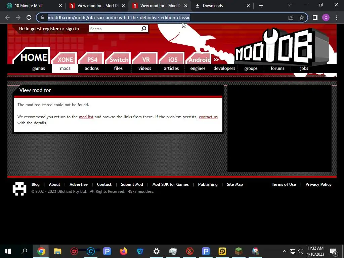The image size is (344, 258).
Task: Open the Terms of Use link
Action: coord(284,184)
